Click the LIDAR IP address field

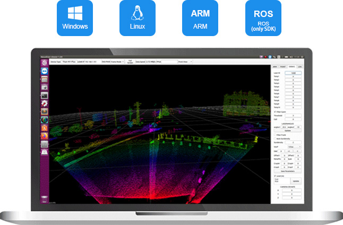click(93, 62)
